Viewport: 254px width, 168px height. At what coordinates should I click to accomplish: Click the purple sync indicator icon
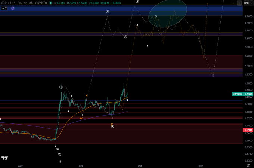(x=13, y=8)
